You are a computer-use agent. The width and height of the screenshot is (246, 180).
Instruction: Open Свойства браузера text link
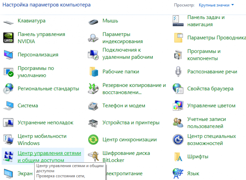click(210, 89)
